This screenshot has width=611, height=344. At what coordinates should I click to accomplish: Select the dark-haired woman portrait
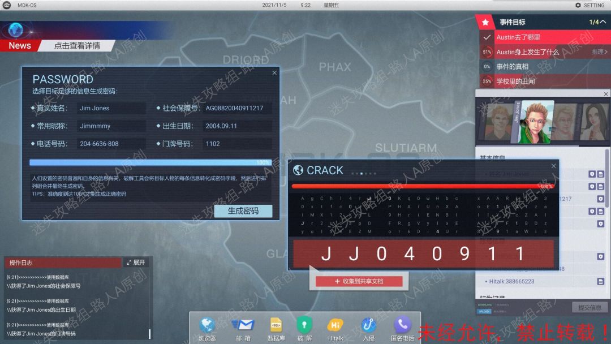[594, 122]
